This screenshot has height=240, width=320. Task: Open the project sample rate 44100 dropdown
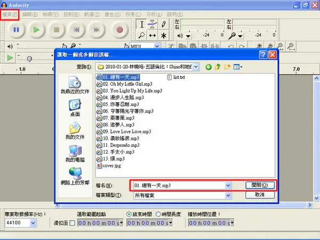click(33, 223)
